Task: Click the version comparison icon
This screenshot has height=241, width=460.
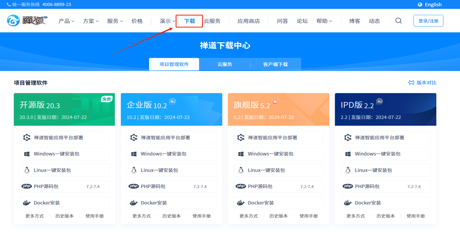Action: 411,83
